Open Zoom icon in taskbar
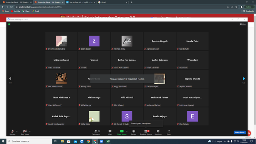Viewport: 256px width, 144px height. click(101, 141)
